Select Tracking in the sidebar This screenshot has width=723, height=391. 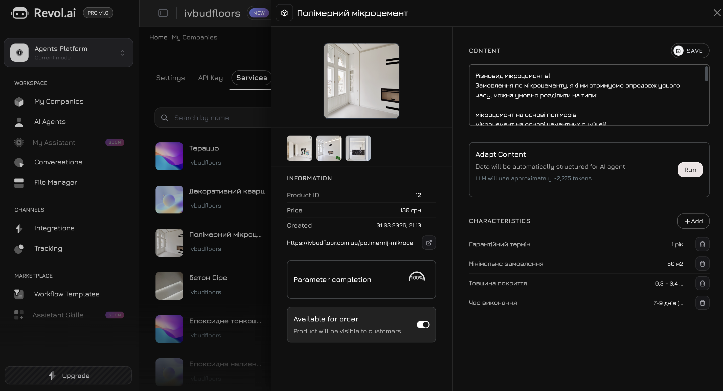(x=48, y=248)
